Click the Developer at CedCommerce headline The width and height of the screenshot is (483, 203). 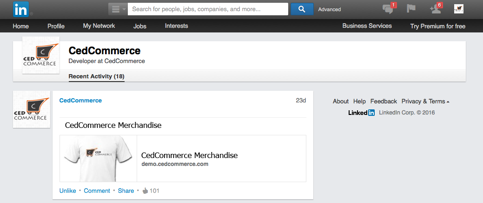[x=106, y=61]
